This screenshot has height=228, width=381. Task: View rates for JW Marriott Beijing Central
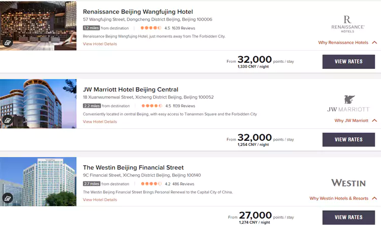(x=348, y=140)
